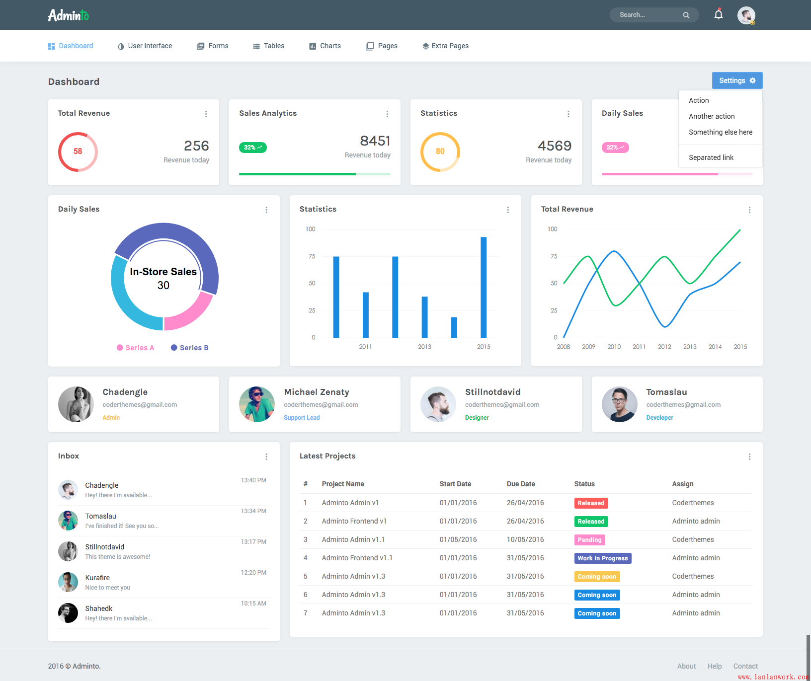The image size is (811, 681).
Task: Click the Adminto logo
Action: click(69, 15)
